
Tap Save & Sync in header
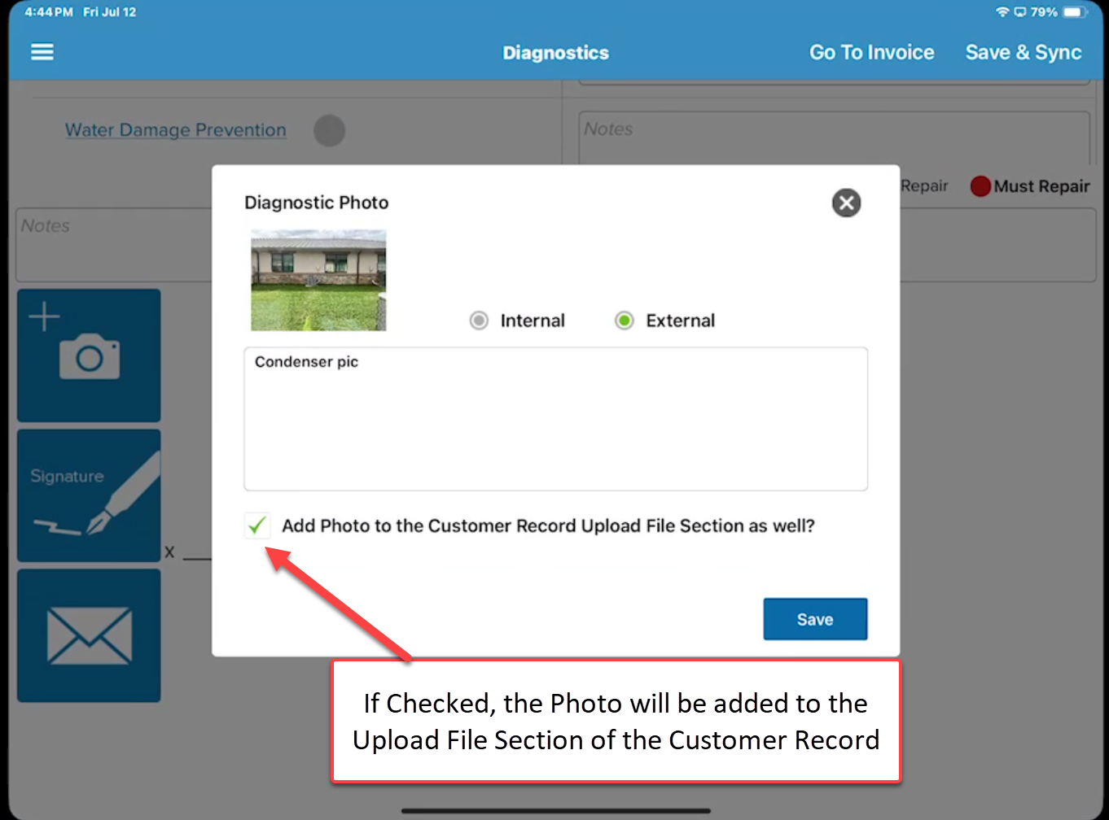click(1023, 52)
